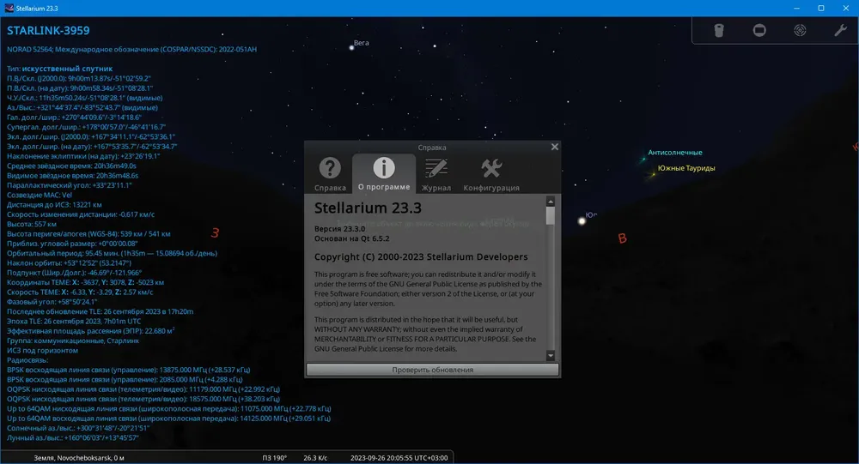859x464 pixels.
Task: Click the question mark Справка icon
Action: tap(330, 168)
